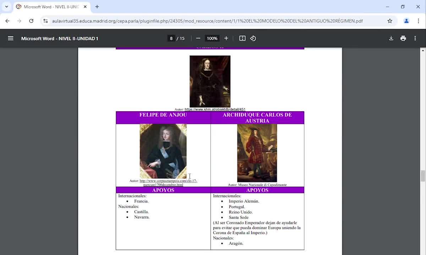
Task: Print the PDF document
Action: pyautogui.click(x=403, y=38)
